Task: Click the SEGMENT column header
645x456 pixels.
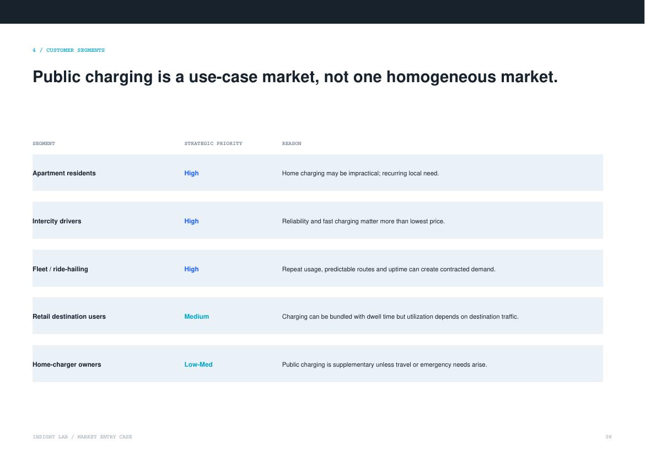Action: tap(44, 143)
